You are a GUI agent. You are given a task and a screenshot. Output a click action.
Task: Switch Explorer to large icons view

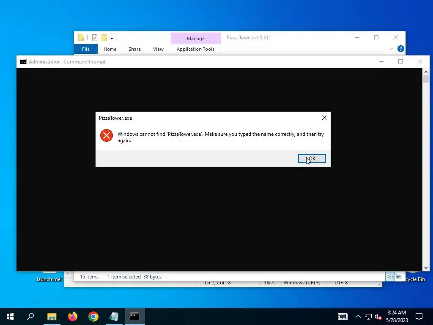pos(399,276)
